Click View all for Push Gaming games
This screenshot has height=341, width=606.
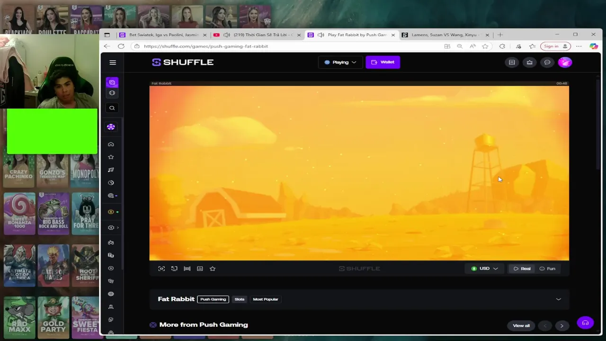(521, 326)
